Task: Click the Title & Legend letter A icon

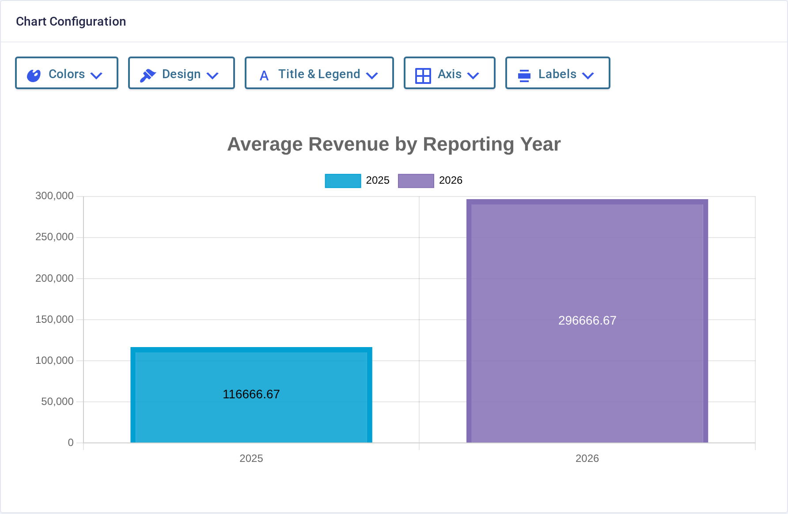Action: point(264,76)
